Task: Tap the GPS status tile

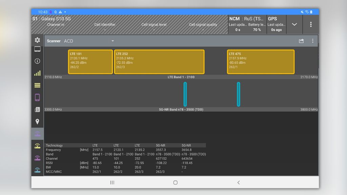Action: click(276, 24)
